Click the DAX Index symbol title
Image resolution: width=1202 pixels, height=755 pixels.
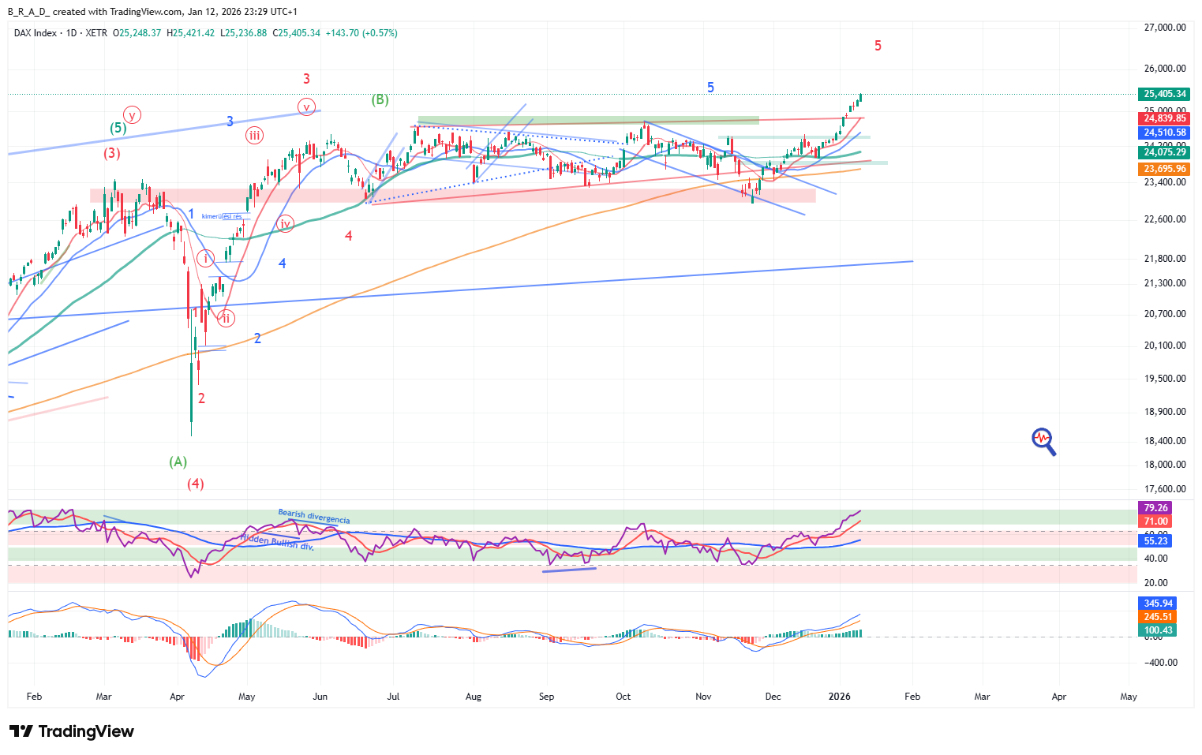pyautogui.click(x=36, y=33)
